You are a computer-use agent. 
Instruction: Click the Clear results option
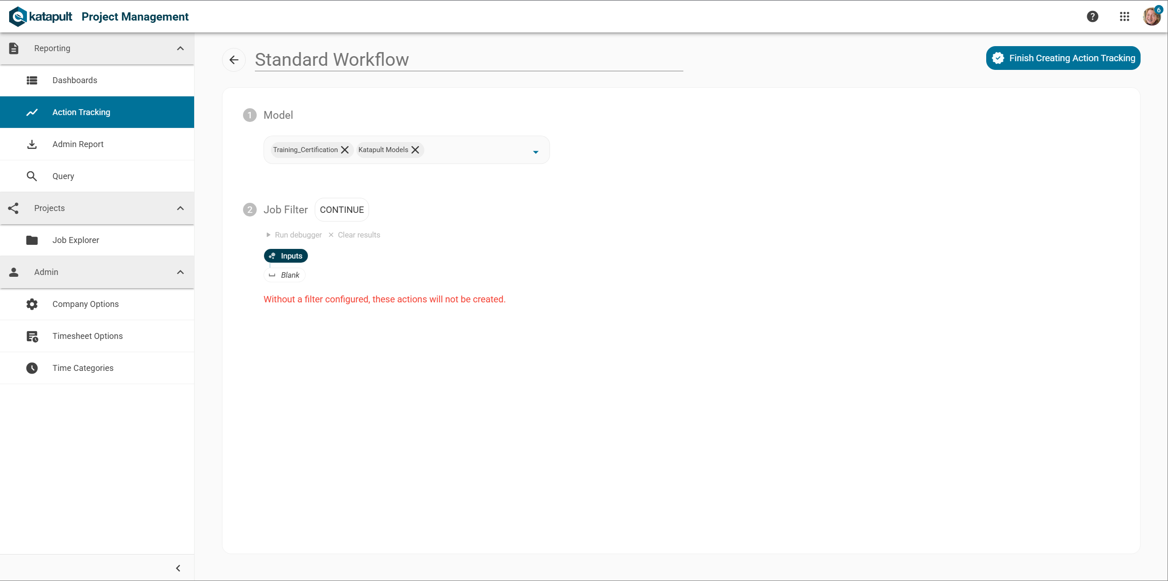click(x=358, y=235)
